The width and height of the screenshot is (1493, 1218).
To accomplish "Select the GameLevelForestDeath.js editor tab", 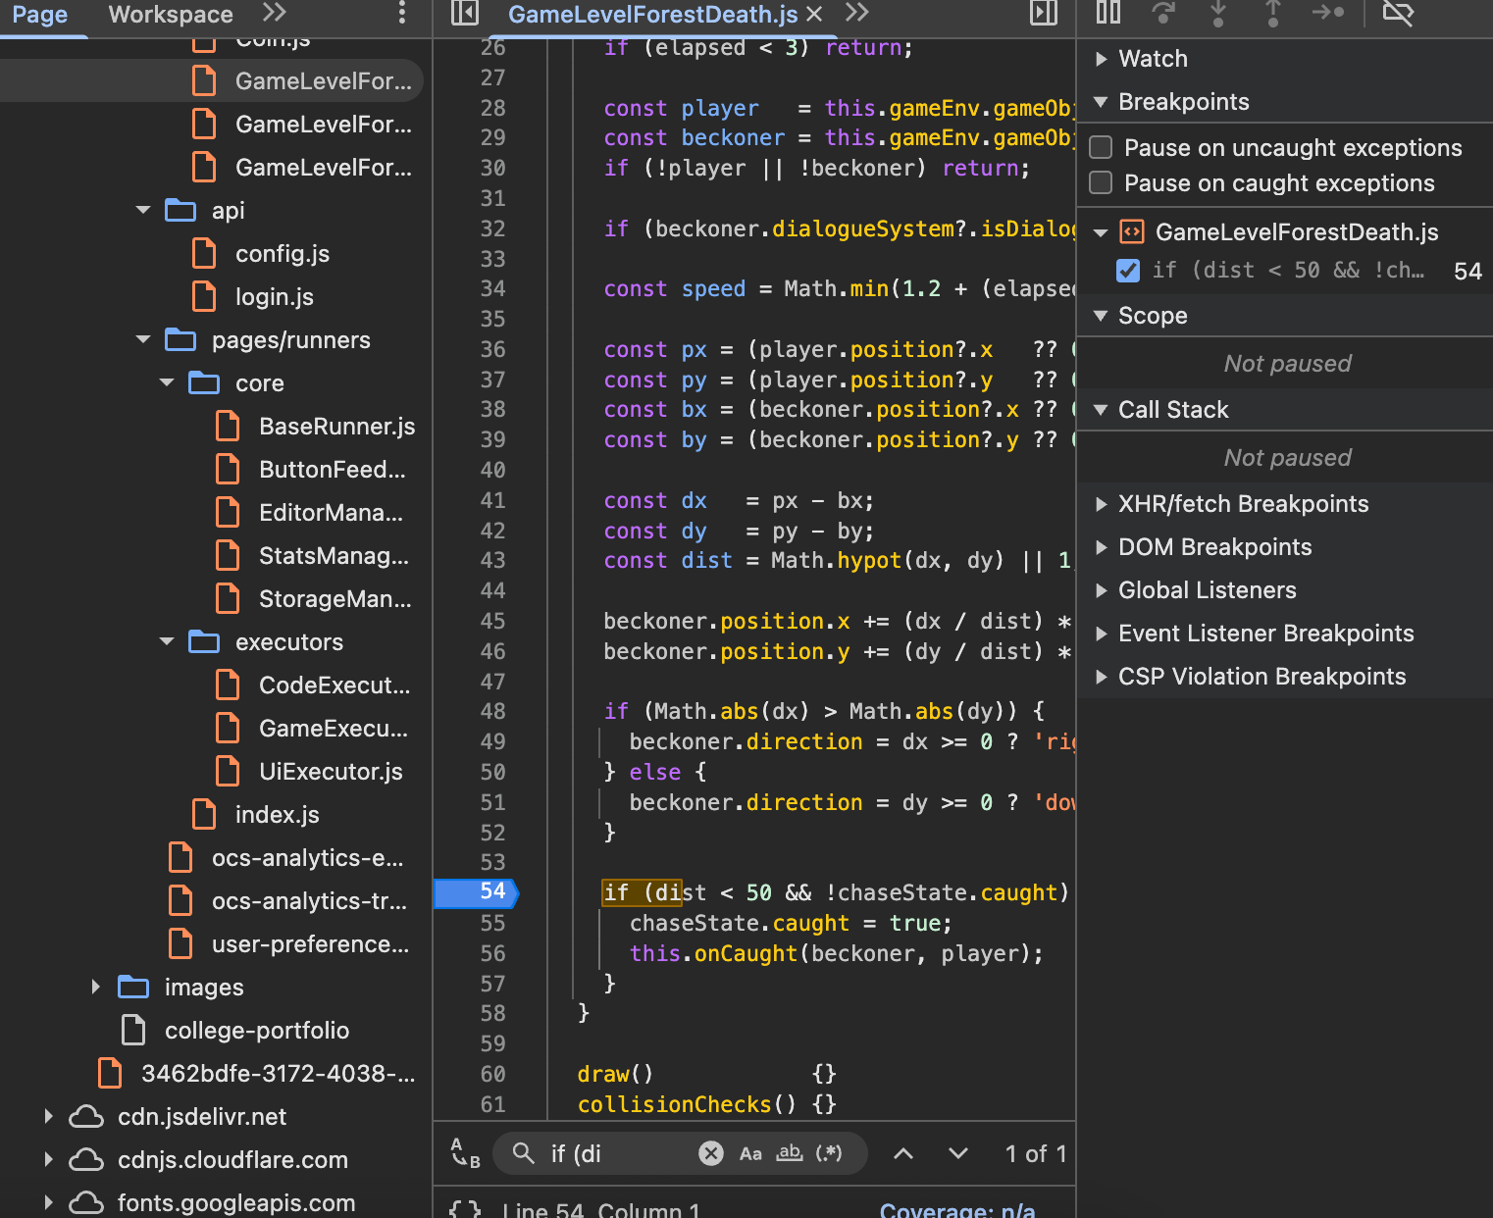I will point(653,14).
